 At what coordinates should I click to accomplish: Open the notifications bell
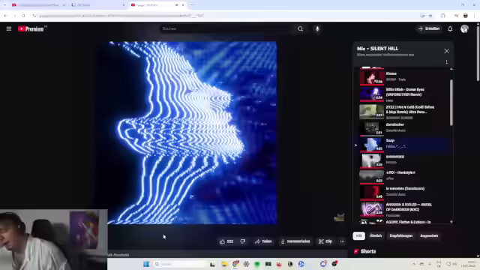450,28
